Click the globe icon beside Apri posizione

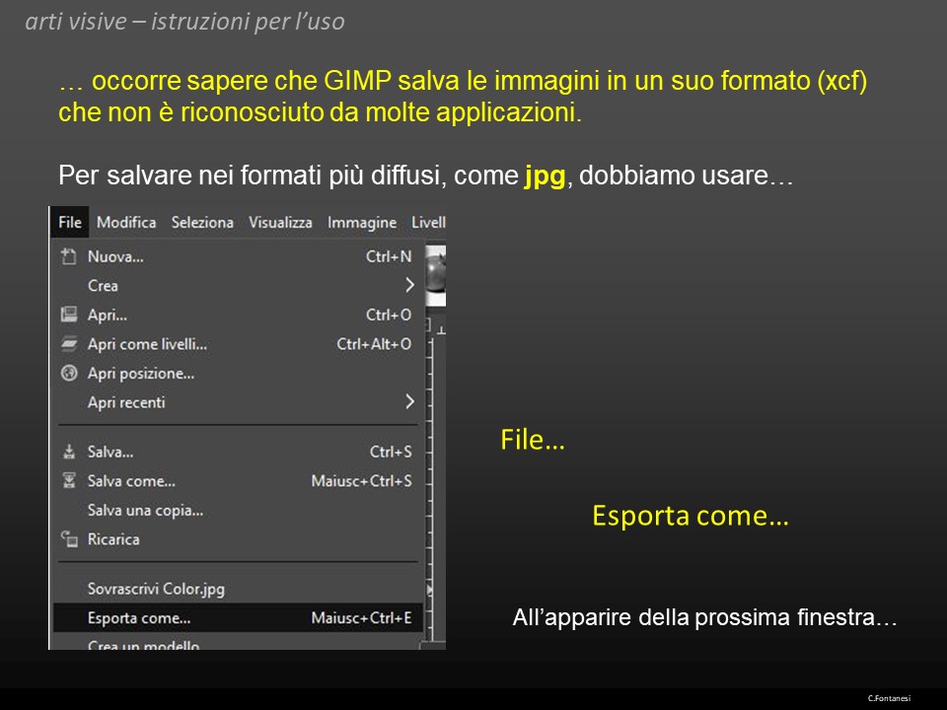click(x=69, y=373)
